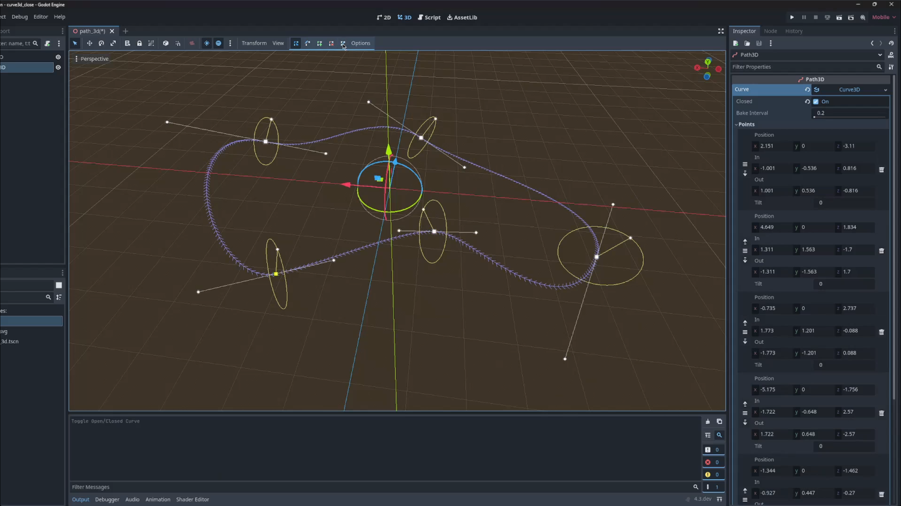This screenshot has height=506, width=901.
Task: Lock the selected node with padlock icon
Action: [139, 43]
